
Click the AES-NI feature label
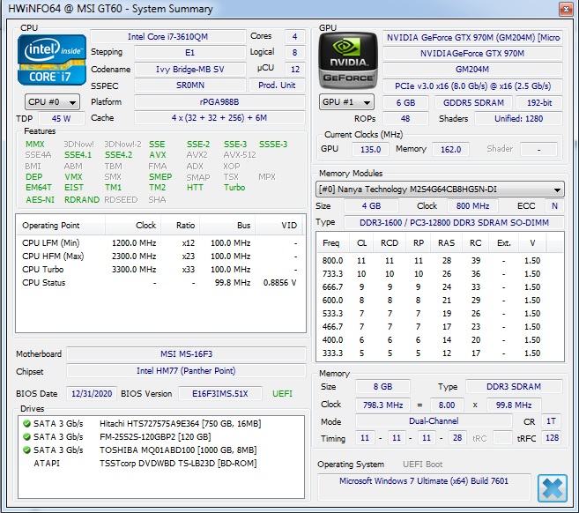tap(40, 200)
